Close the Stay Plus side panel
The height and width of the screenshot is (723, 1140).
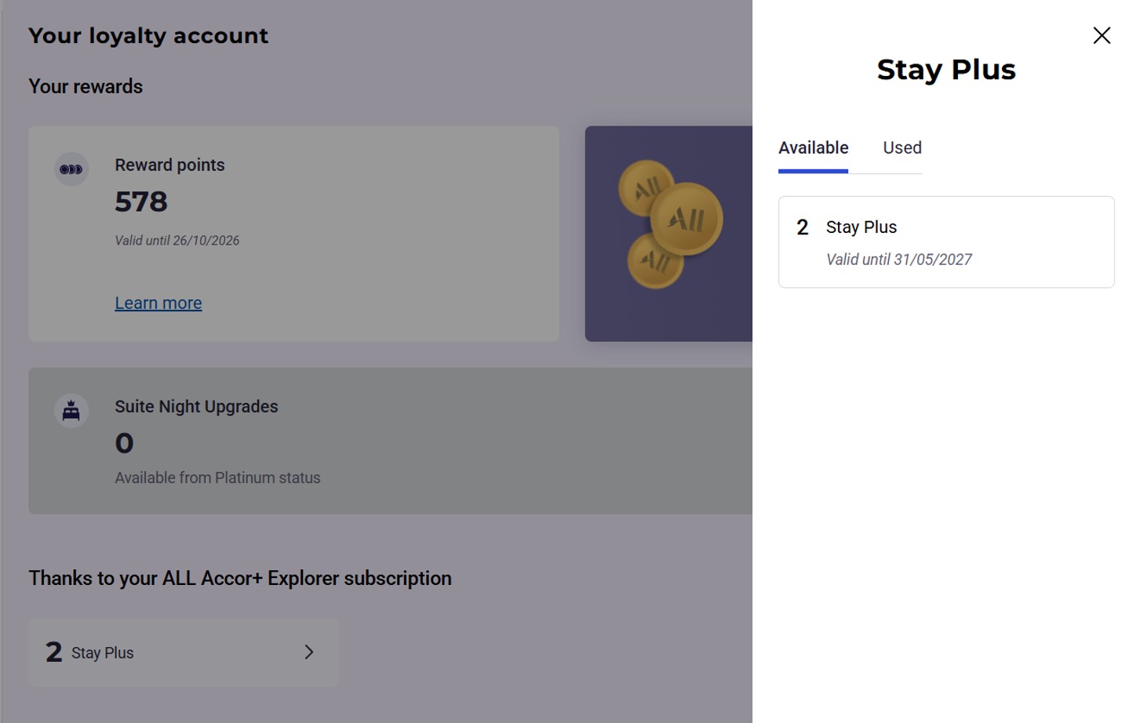(x=1102, y=35)
